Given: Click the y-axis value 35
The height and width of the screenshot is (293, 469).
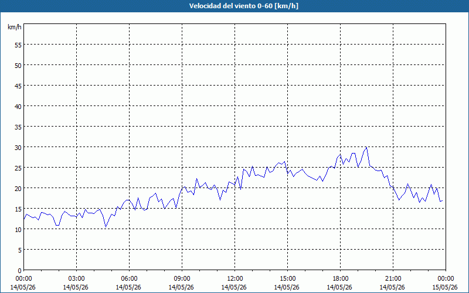Looking at the screenshot, I should tap(18, 127).
